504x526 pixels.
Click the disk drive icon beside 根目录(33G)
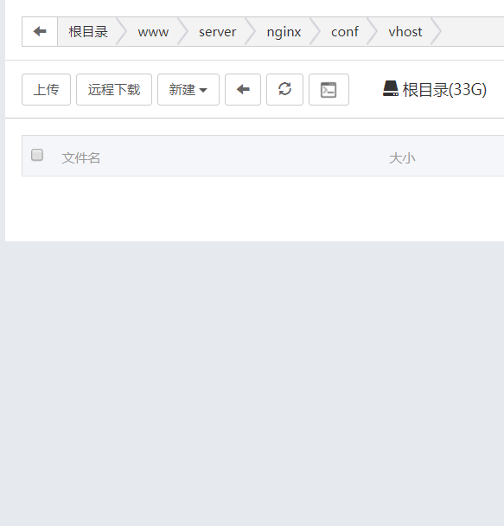391,88
